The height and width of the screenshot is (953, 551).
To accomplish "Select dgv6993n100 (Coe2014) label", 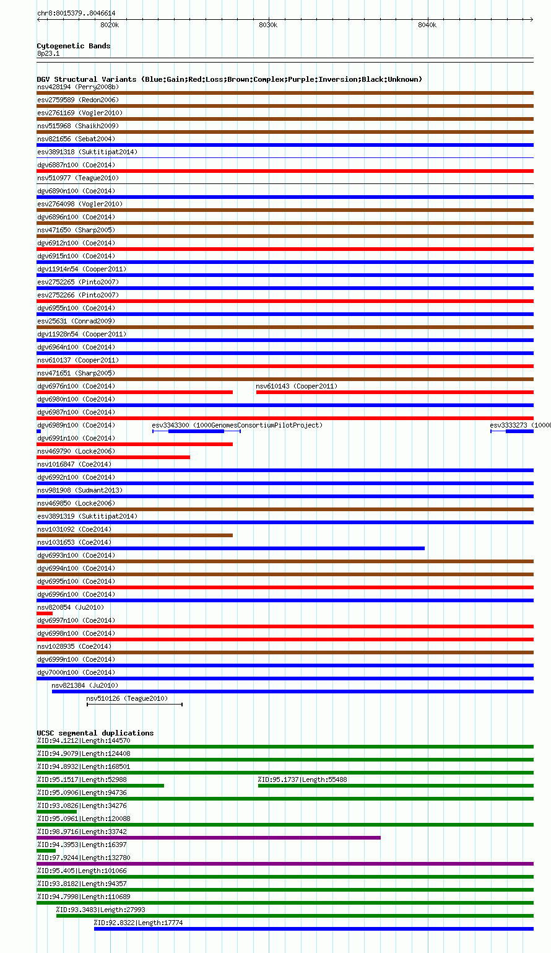I will (76, 555).
